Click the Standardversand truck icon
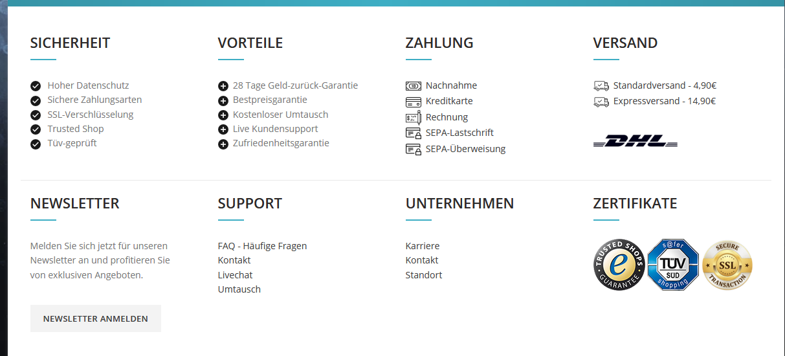 pyautogui.click(x=601, y=85)
